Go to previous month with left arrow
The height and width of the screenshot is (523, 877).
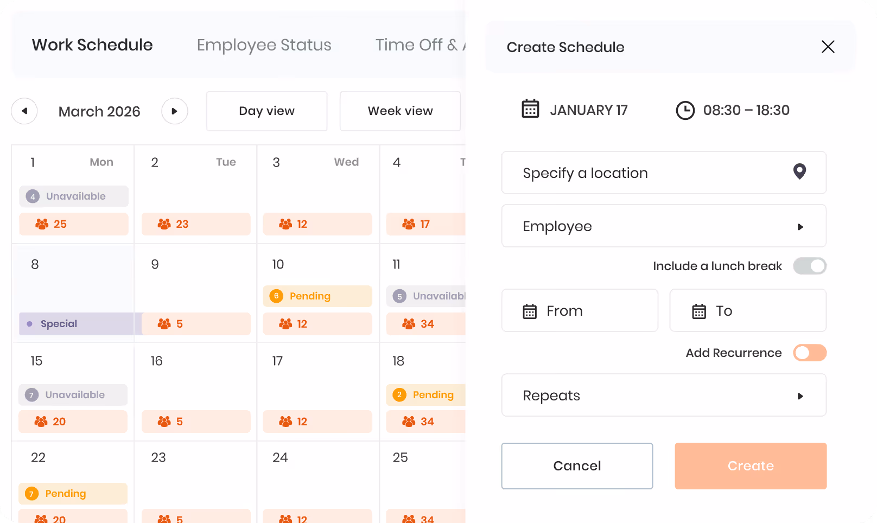coord(24,111)
